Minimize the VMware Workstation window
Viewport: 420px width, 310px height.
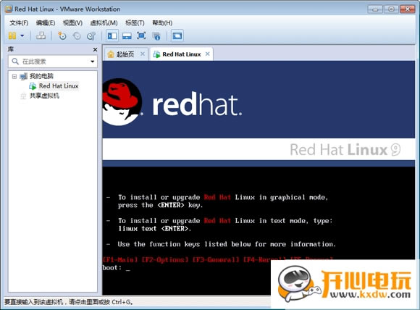click(375, 9)
